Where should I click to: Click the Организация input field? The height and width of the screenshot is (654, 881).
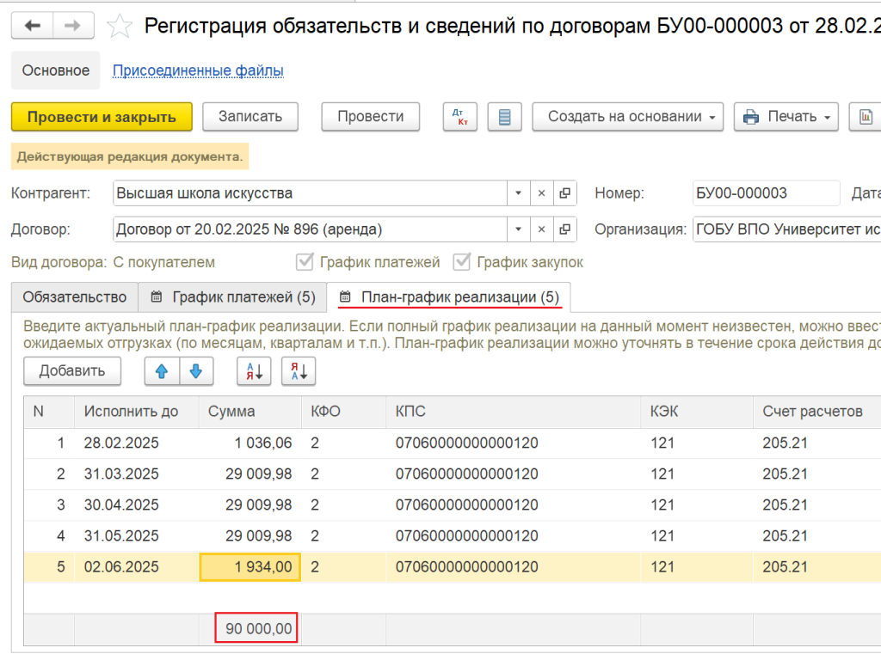coord(786,229)
